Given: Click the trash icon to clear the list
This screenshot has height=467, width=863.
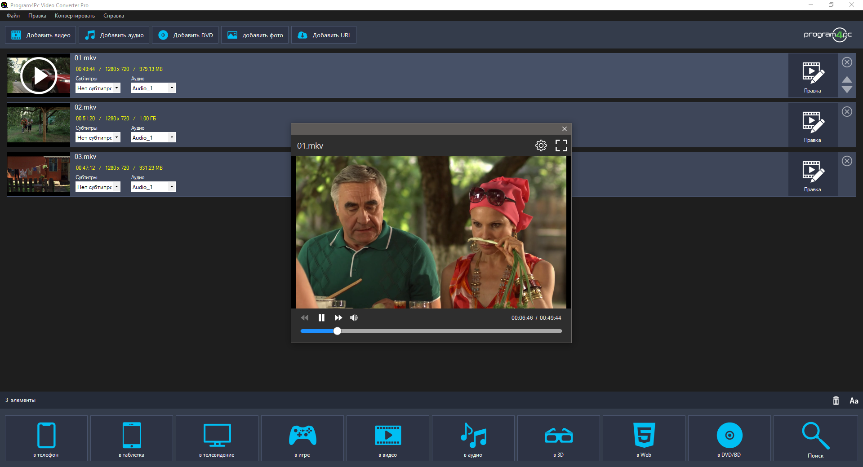Looking at the screenshot, I should click(836, 401).
